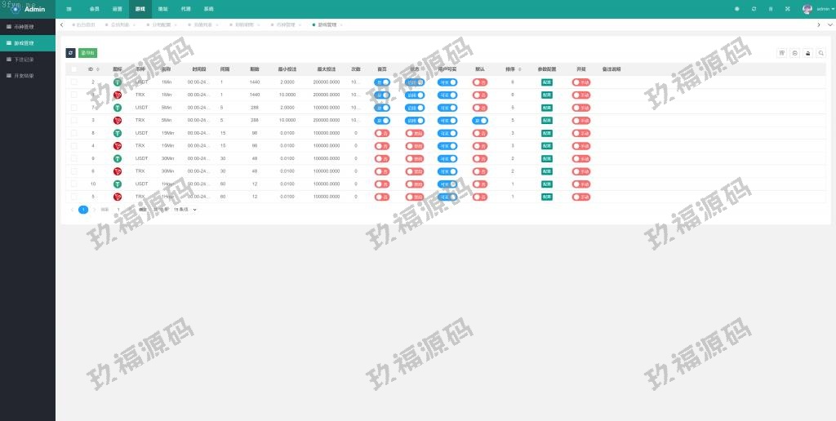Viewport: 836px width, 421px height.
Task: Select the 游戏 tab in the top navigation
Action: (140, 9)
